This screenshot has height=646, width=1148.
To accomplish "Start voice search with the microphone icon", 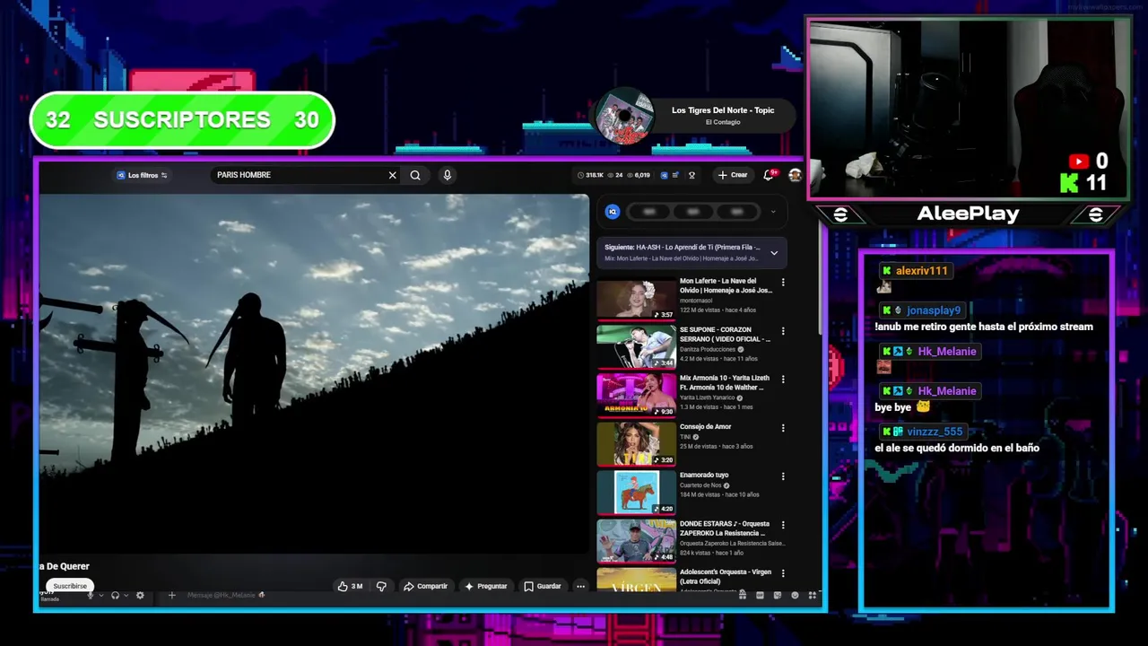I will (x=447, y=175).
